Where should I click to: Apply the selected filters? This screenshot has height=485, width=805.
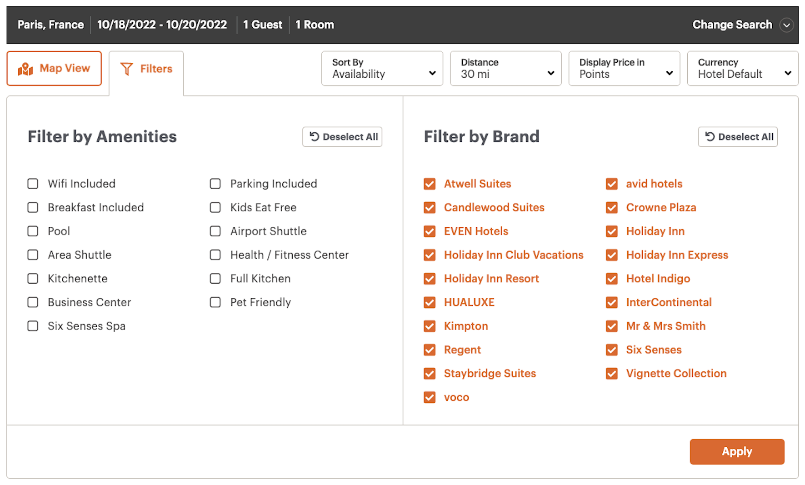[x=737, y=451]
